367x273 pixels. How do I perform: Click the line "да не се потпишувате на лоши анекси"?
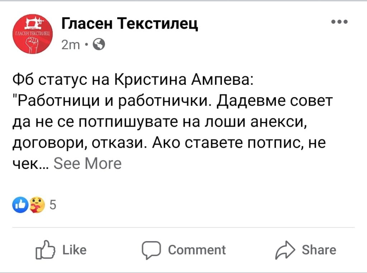click(159, 122)
